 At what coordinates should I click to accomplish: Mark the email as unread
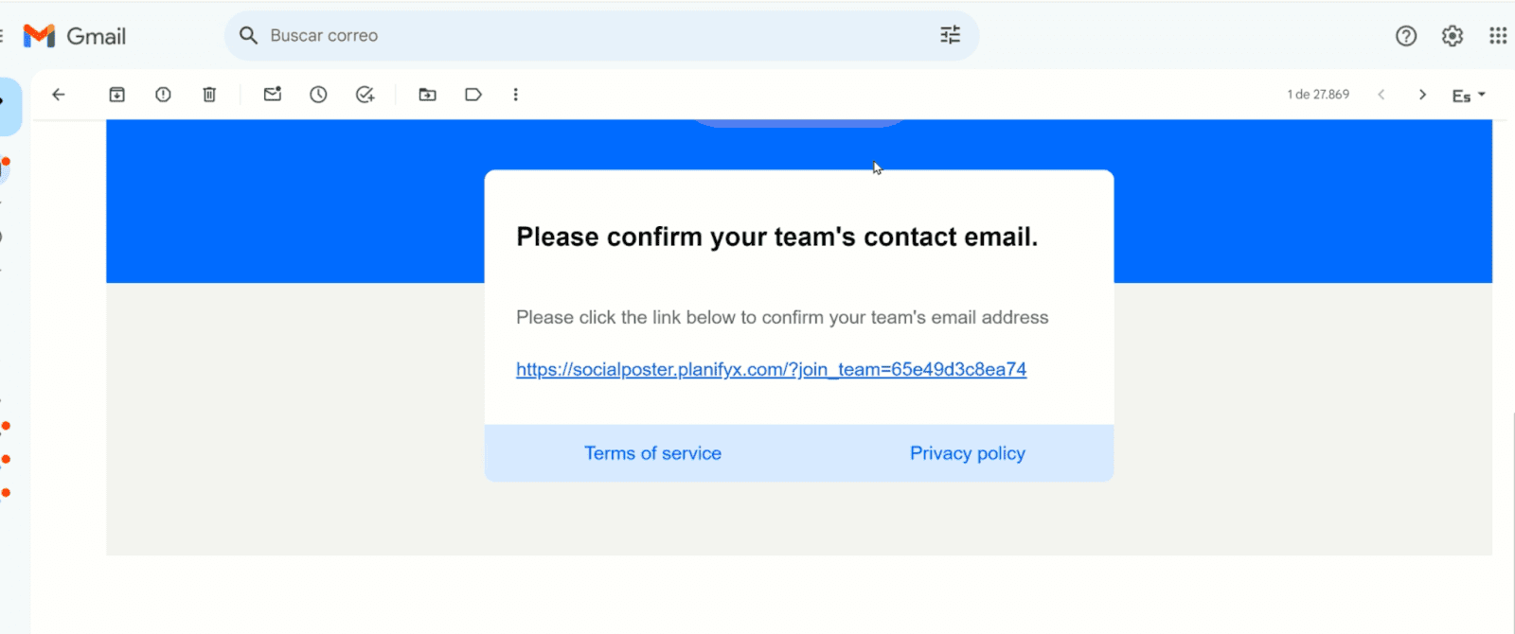point(273,95)
